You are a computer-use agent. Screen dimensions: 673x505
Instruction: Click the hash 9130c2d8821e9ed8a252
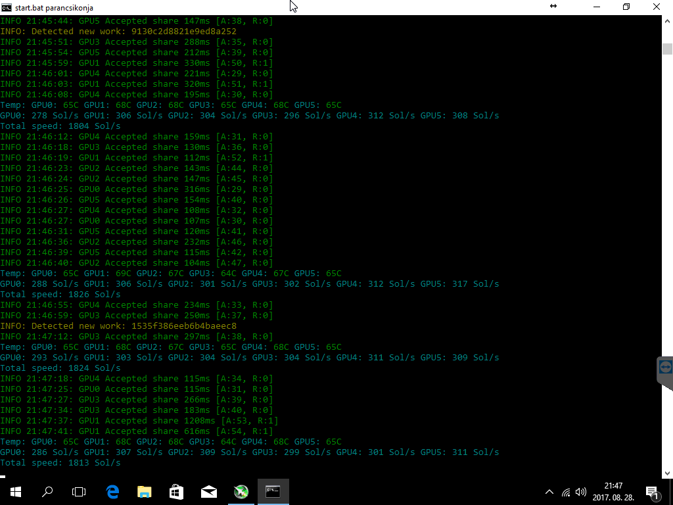click(184, 32)
